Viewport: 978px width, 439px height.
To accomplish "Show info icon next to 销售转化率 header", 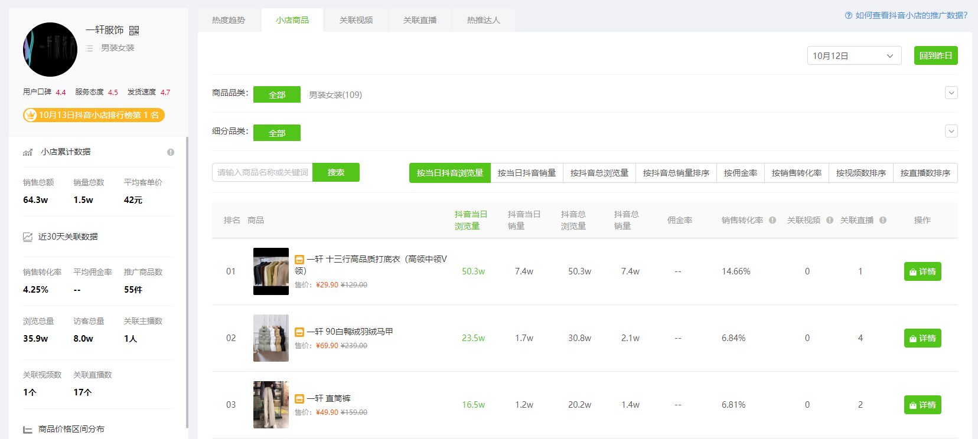I will [772, 220].
